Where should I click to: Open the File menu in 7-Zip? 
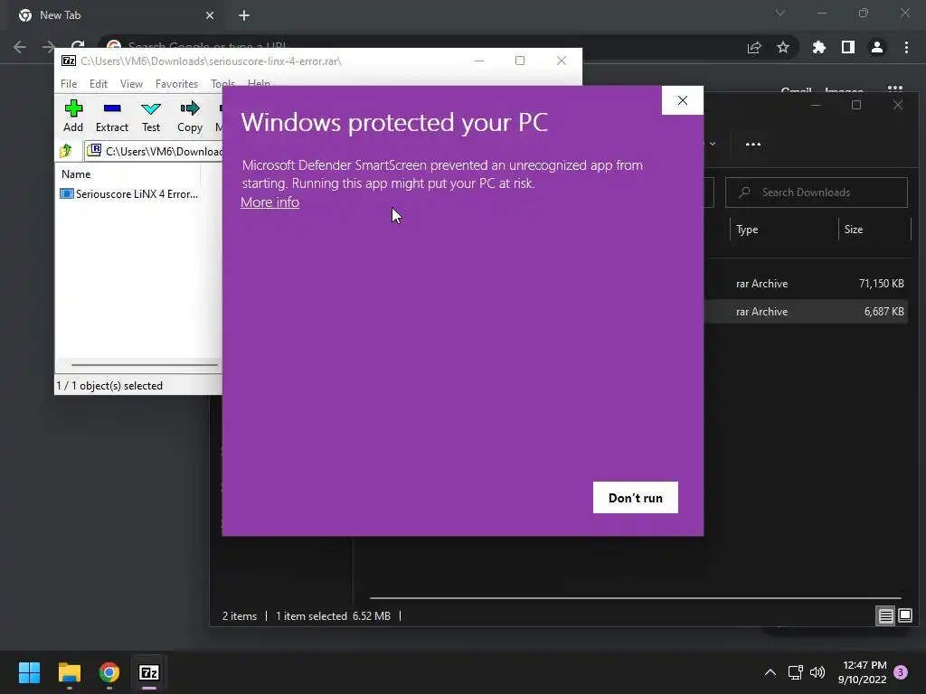[x=69, y=84]
